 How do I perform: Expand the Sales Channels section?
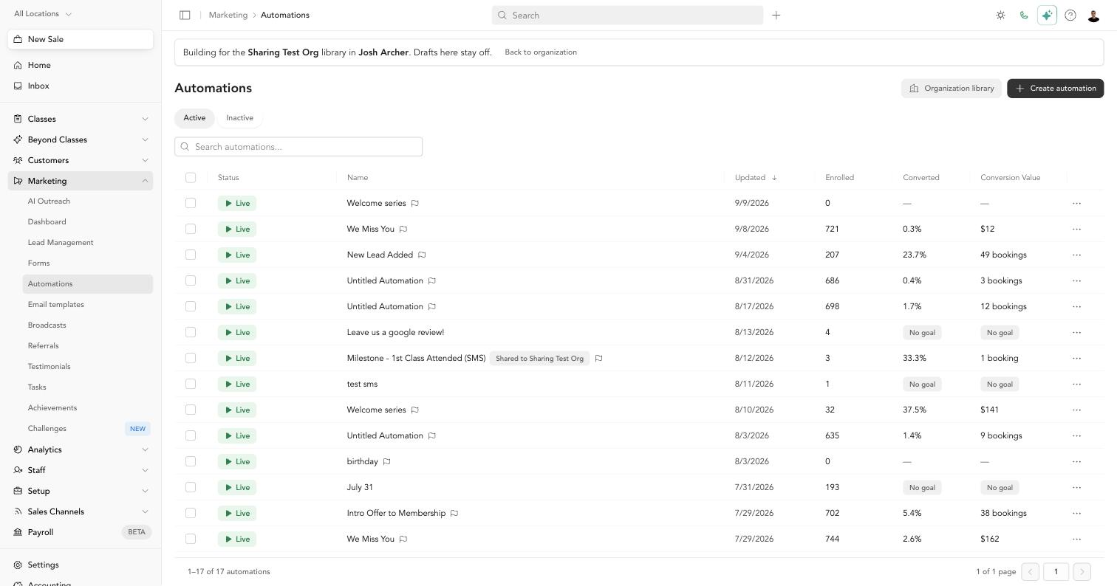click(x=81, y=511)
